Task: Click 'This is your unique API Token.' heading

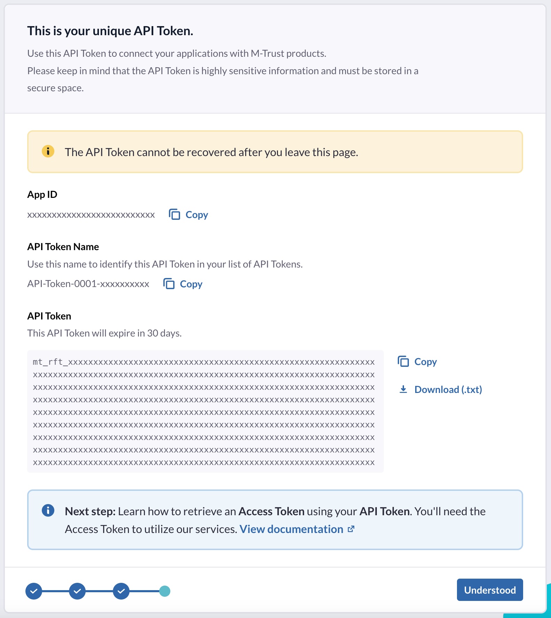Action: [x=110, y=31]
